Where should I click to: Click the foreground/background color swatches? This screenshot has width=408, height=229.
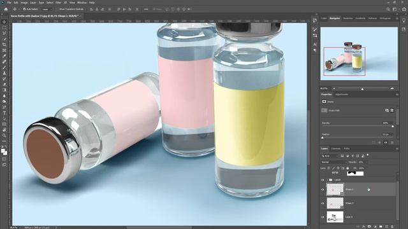tap(4, 152)
